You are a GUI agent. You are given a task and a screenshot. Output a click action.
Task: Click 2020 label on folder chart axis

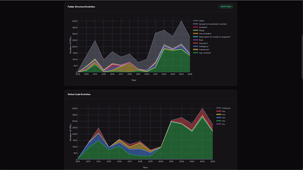(147, 74)
